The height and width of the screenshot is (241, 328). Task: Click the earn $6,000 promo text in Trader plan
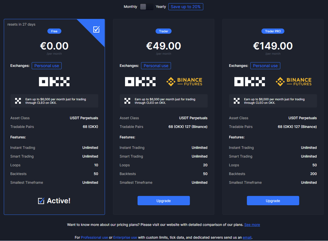tap(165, 101)
